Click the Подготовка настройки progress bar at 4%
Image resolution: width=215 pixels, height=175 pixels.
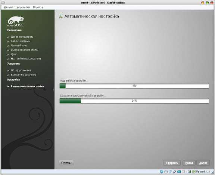click(x=134, y=86)
